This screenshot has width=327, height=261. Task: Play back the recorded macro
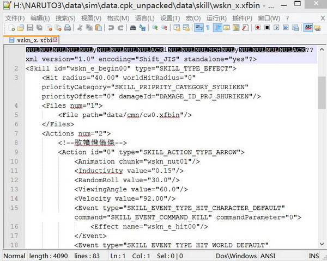click(x=276, y=28)
